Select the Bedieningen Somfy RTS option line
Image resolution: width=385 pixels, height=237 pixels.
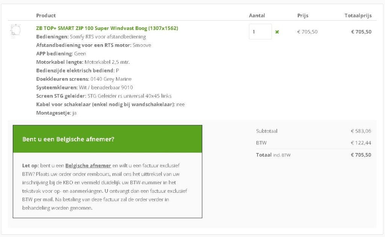pos(91,37)
